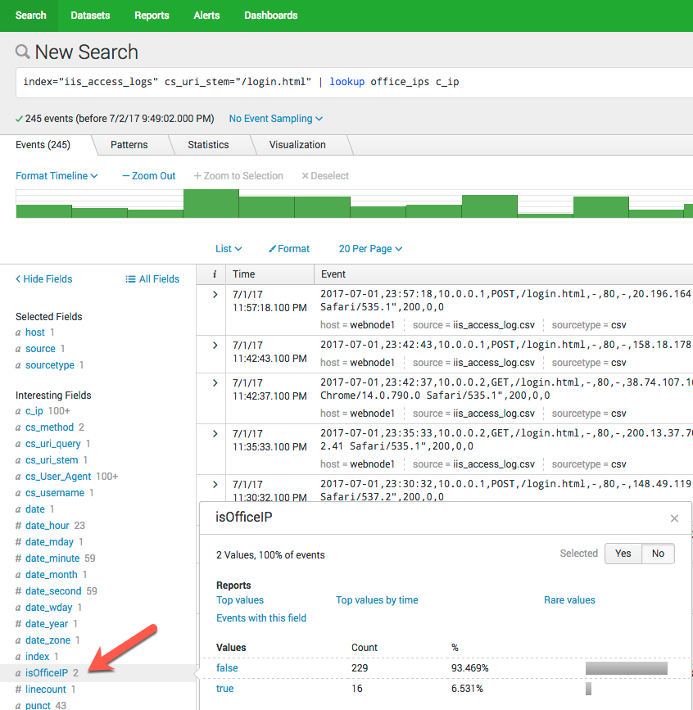
Task: Switch to the Statistics tab
Action: pos(208,145)
